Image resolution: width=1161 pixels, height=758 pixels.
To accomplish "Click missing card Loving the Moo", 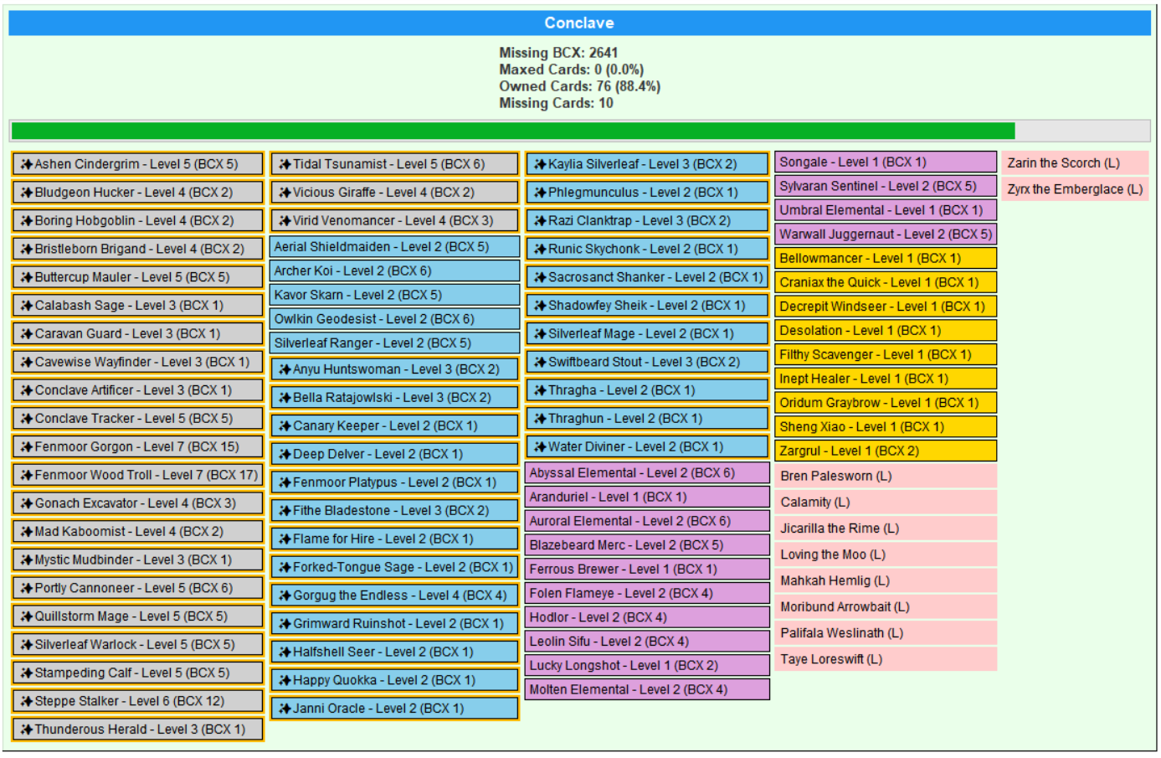I will click(x=886, y=554).
